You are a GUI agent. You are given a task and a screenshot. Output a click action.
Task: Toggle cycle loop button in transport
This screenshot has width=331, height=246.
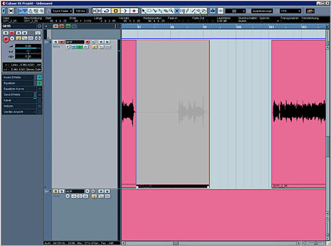pyautogui.click(x=107, y=11)
